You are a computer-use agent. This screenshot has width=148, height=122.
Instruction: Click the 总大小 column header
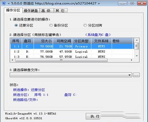click(x=43, y=41)
